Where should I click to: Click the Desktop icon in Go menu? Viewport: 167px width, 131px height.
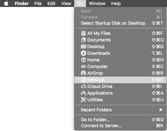83,47
